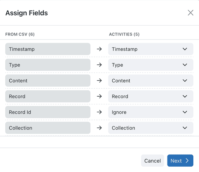Click the Next button
The width and height of the screenshot is (199, 172).
(x=180, y=161)
